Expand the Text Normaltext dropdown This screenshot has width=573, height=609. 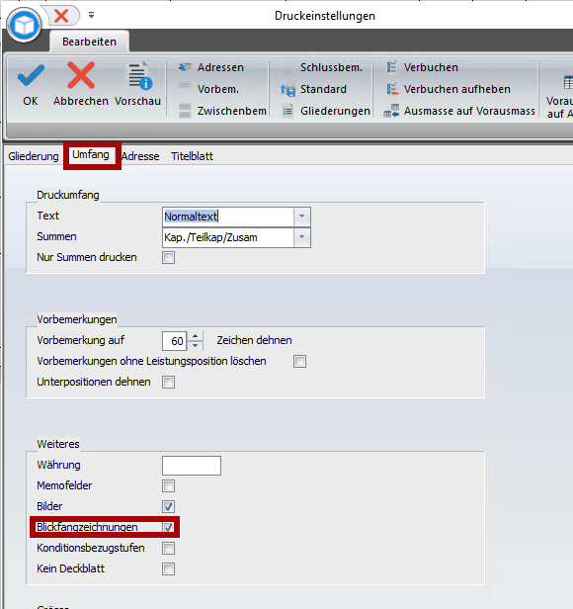pos(302,217)
